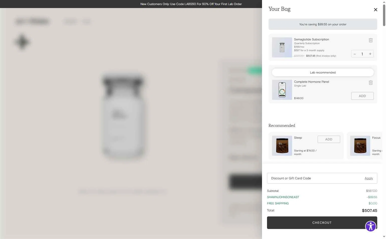
Task: Click the Lab recommended badge
Action: pos(323,72)
